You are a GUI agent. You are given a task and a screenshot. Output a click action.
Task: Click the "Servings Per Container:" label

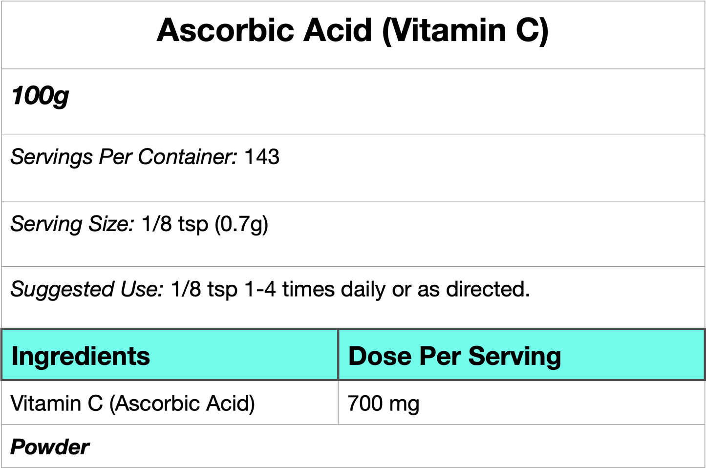(x=124, y=157)
